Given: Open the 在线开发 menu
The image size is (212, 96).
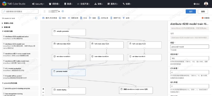Looking at the screenshot, I should point(83,4).
